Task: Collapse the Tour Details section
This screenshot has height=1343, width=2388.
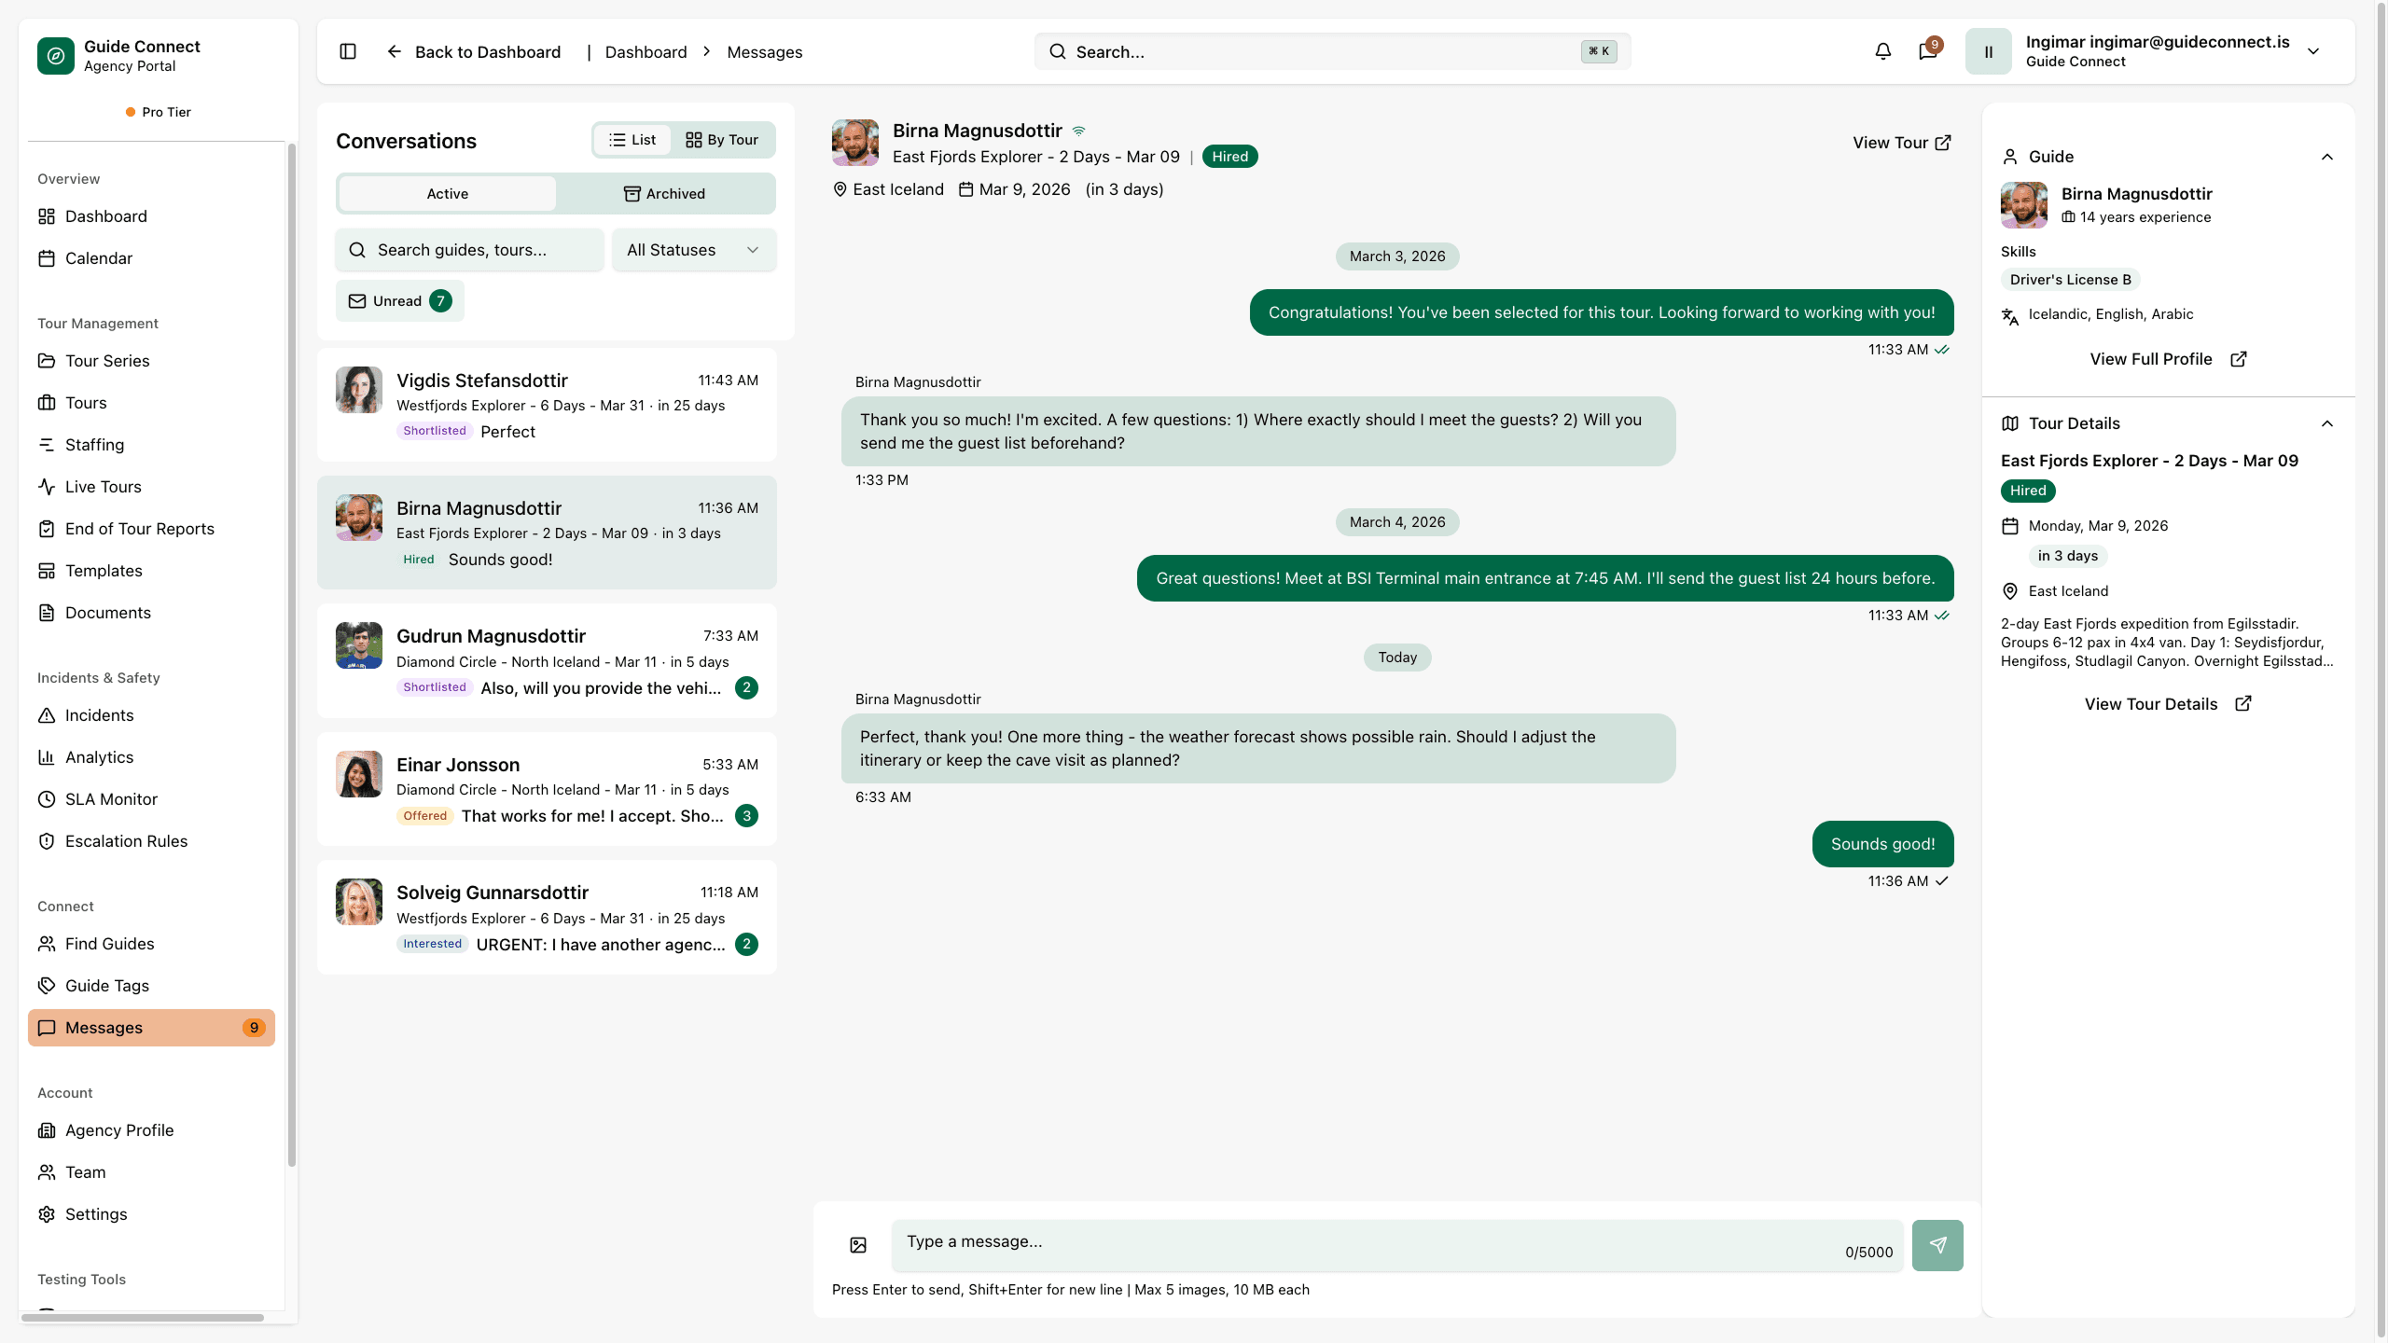Action: 2326,423
